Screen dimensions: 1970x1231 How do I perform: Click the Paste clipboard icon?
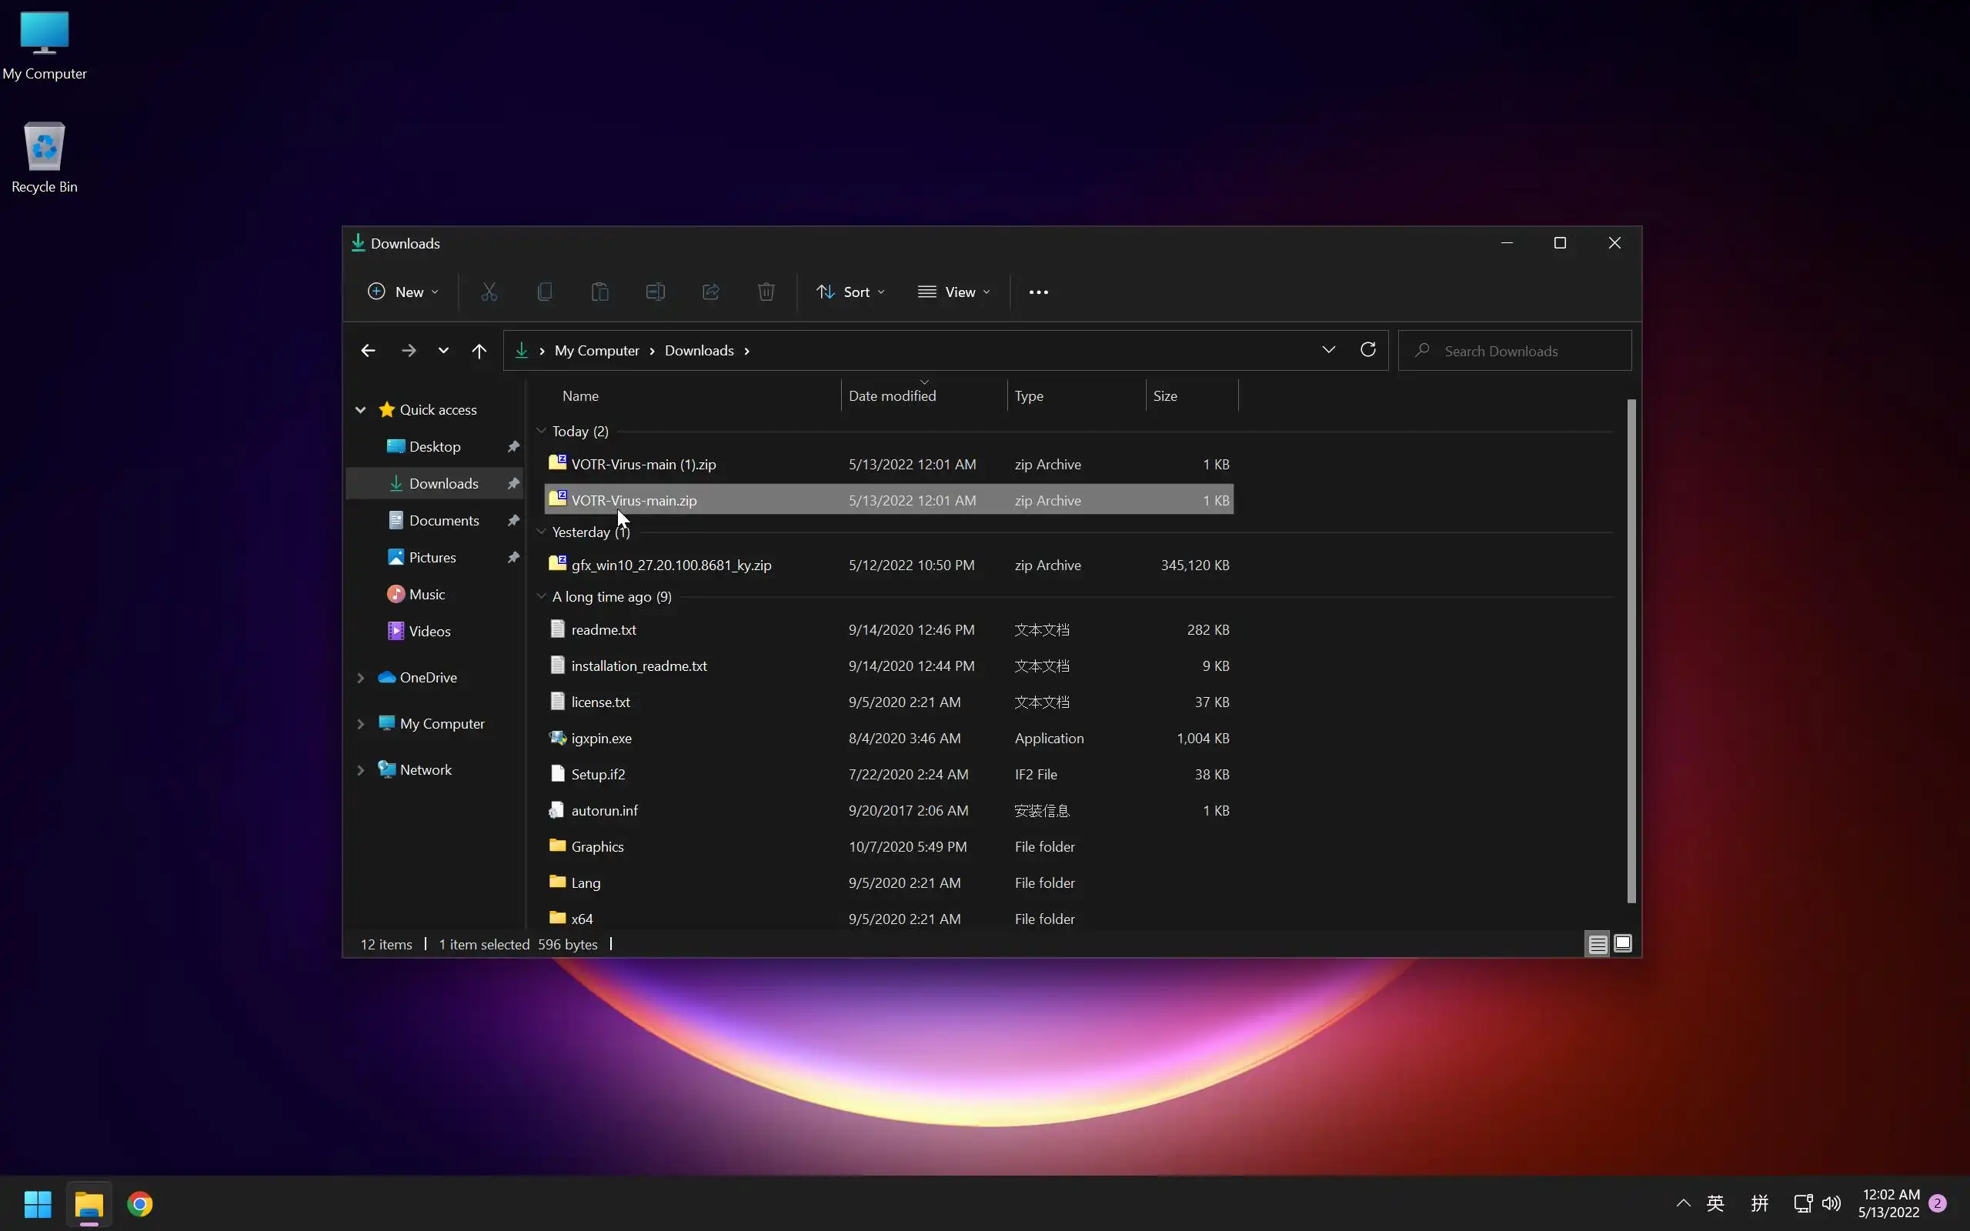(600, 292)
